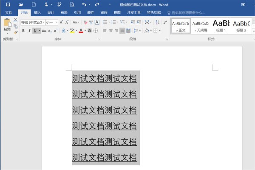Toggle Italic formatting

pos(29,31)
